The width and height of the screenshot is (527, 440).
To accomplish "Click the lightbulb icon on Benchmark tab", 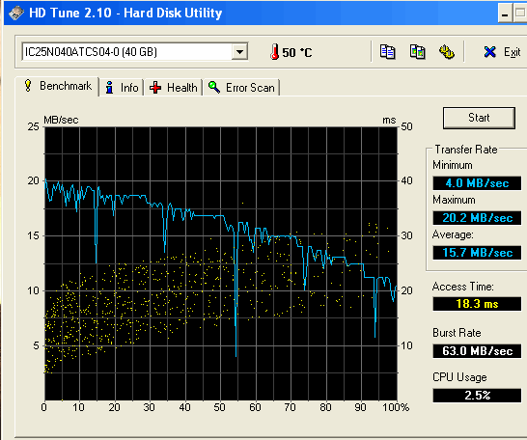I will 28,85.
